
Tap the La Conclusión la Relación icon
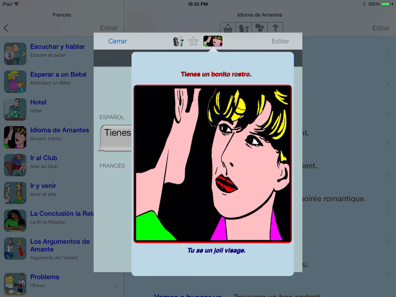click(x=15, y=221)
